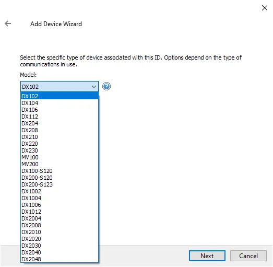Click the blue help question mark icon

point(106,86)
